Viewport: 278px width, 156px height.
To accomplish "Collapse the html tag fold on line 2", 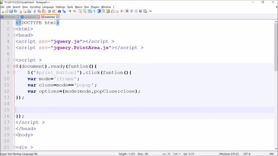I will (x=14, y=29).
